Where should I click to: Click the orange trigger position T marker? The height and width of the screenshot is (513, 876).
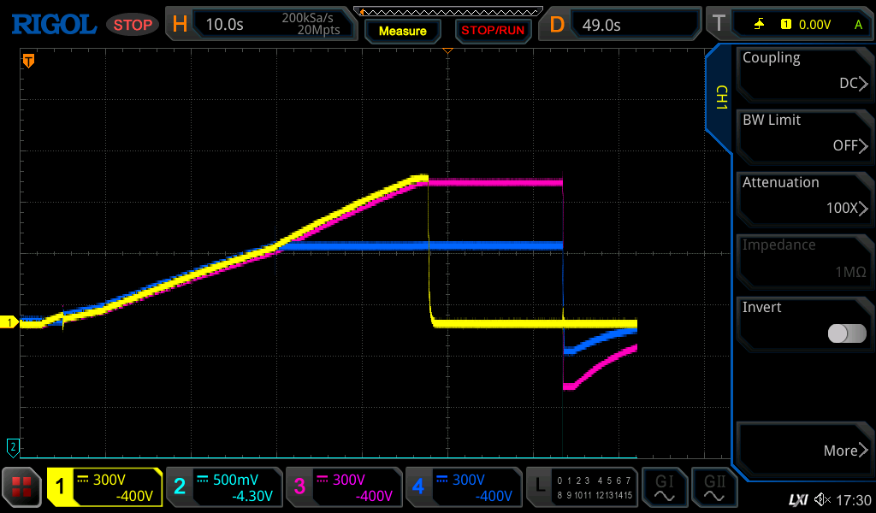(28, 61)
